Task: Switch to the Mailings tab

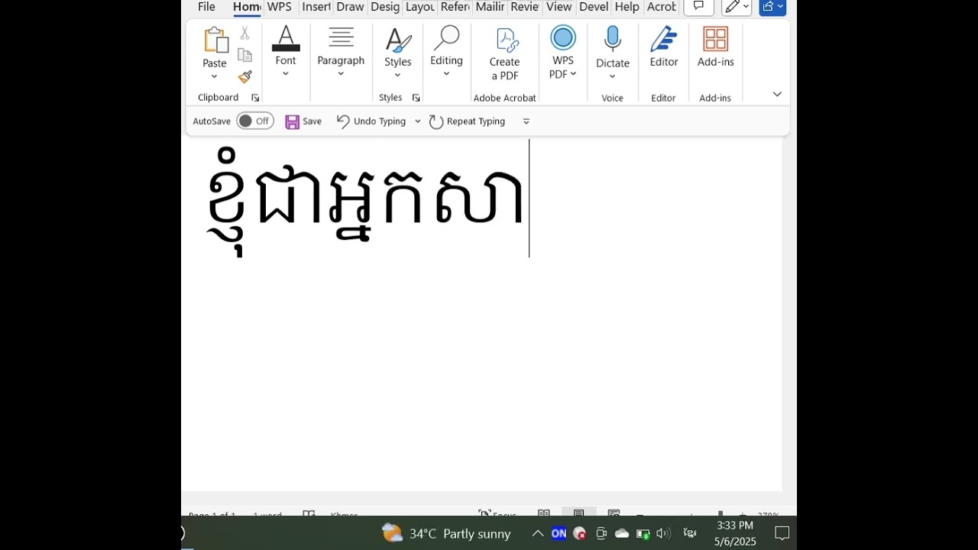Action: tap(490, 7)
